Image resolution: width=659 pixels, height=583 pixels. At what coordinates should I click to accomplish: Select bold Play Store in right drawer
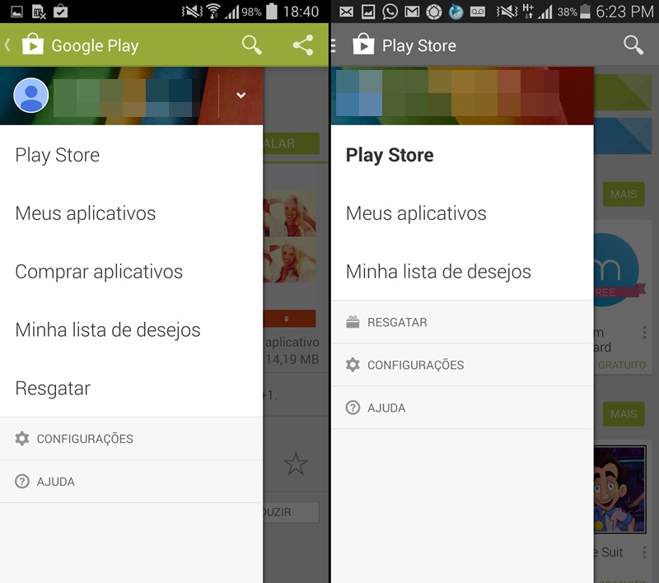coord(462,155)
